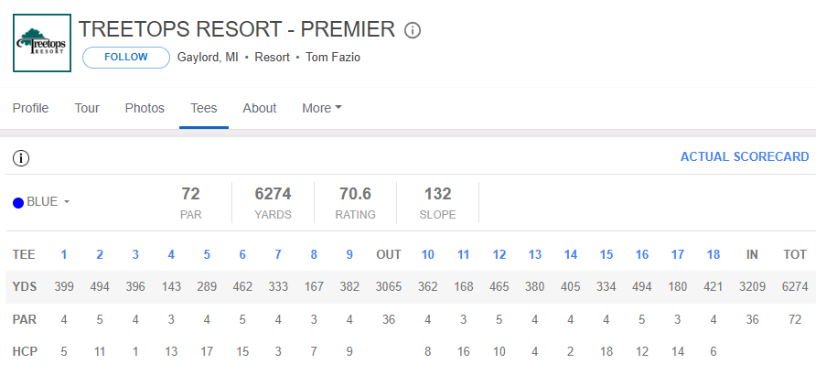This screenshot has width=816, height=375.
Task: Click the 399 yards cell for hole 1
Action: 63,286
